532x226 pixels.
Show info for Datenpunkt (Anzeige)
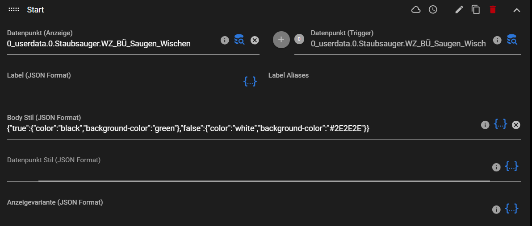[x=225, y=41]
